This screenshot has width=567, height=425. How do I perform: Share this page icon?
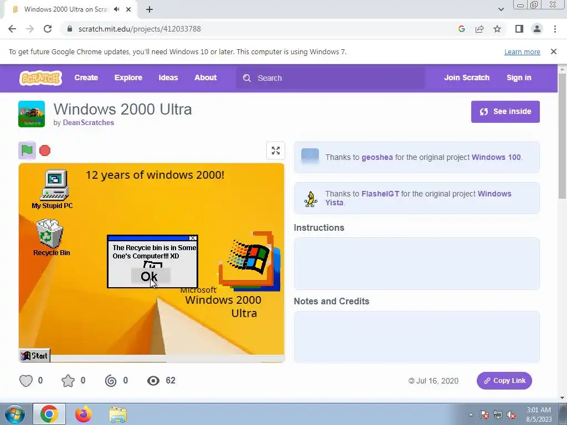click(x=480, y=29)
